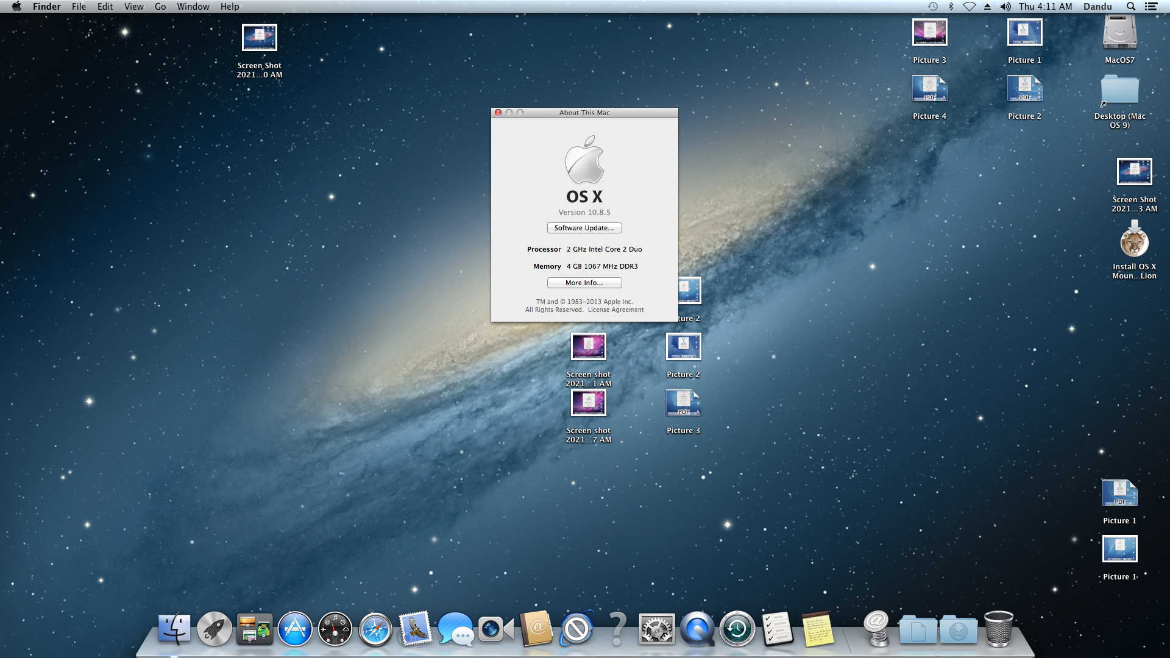Open the Downloads folder stack in Dock

pyautogui.click(x=958, y=629)
